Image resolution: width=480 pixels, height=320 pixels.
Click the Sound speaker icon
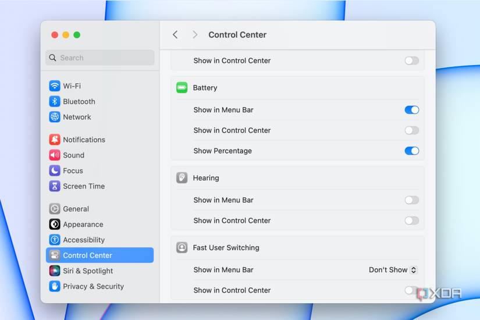55,155
